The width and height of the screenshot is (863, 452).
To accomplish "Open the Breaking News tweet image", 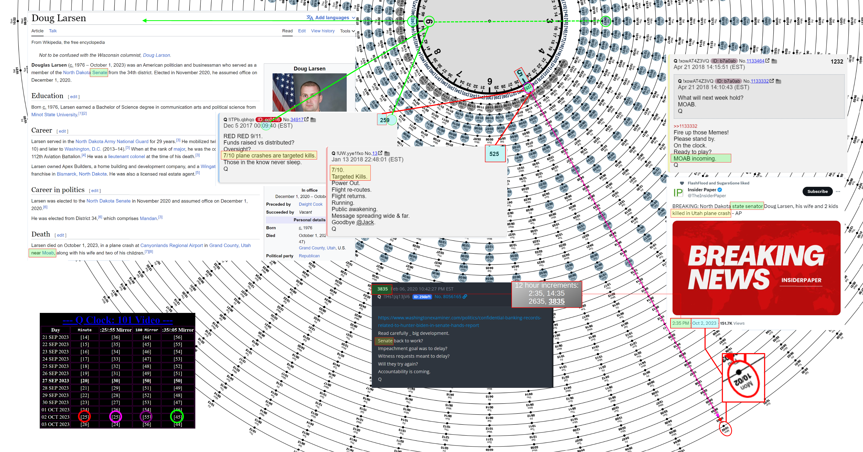I will (756, 268).
